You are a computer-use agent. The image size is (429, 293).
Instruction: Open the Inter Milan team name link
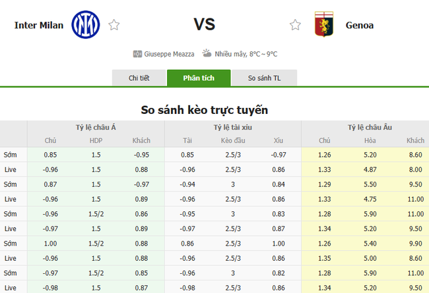[x=39, y=25]
